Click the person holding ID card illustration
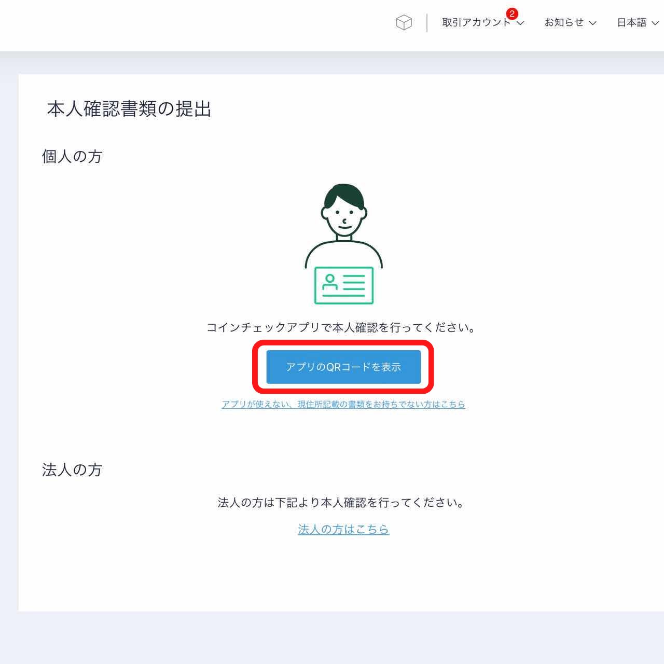664x664 pixels. [x=343, y=244]
